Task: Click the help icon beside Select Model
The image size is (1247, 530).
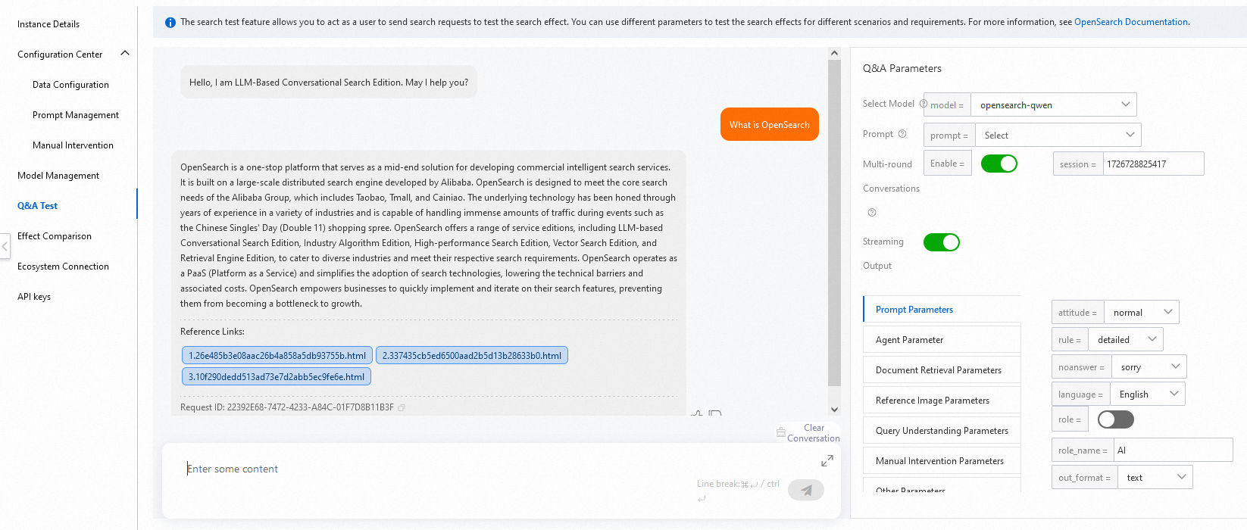Action: pos(924,104)
